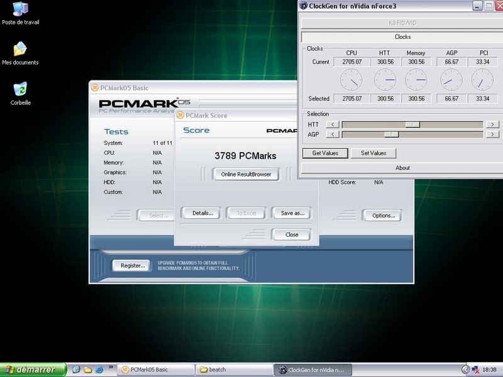Click Save as... in PCMark Score
The width and height of the screenshot is (503, 377).
[291, 213]
